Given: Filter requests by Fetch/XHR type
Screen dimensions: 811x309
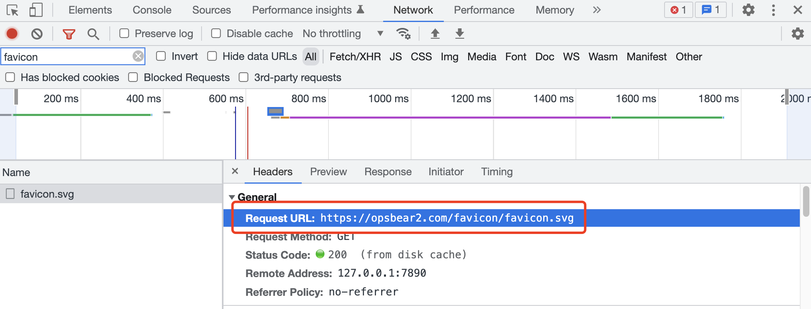Looking at the screenshot, I should point(355,57).
